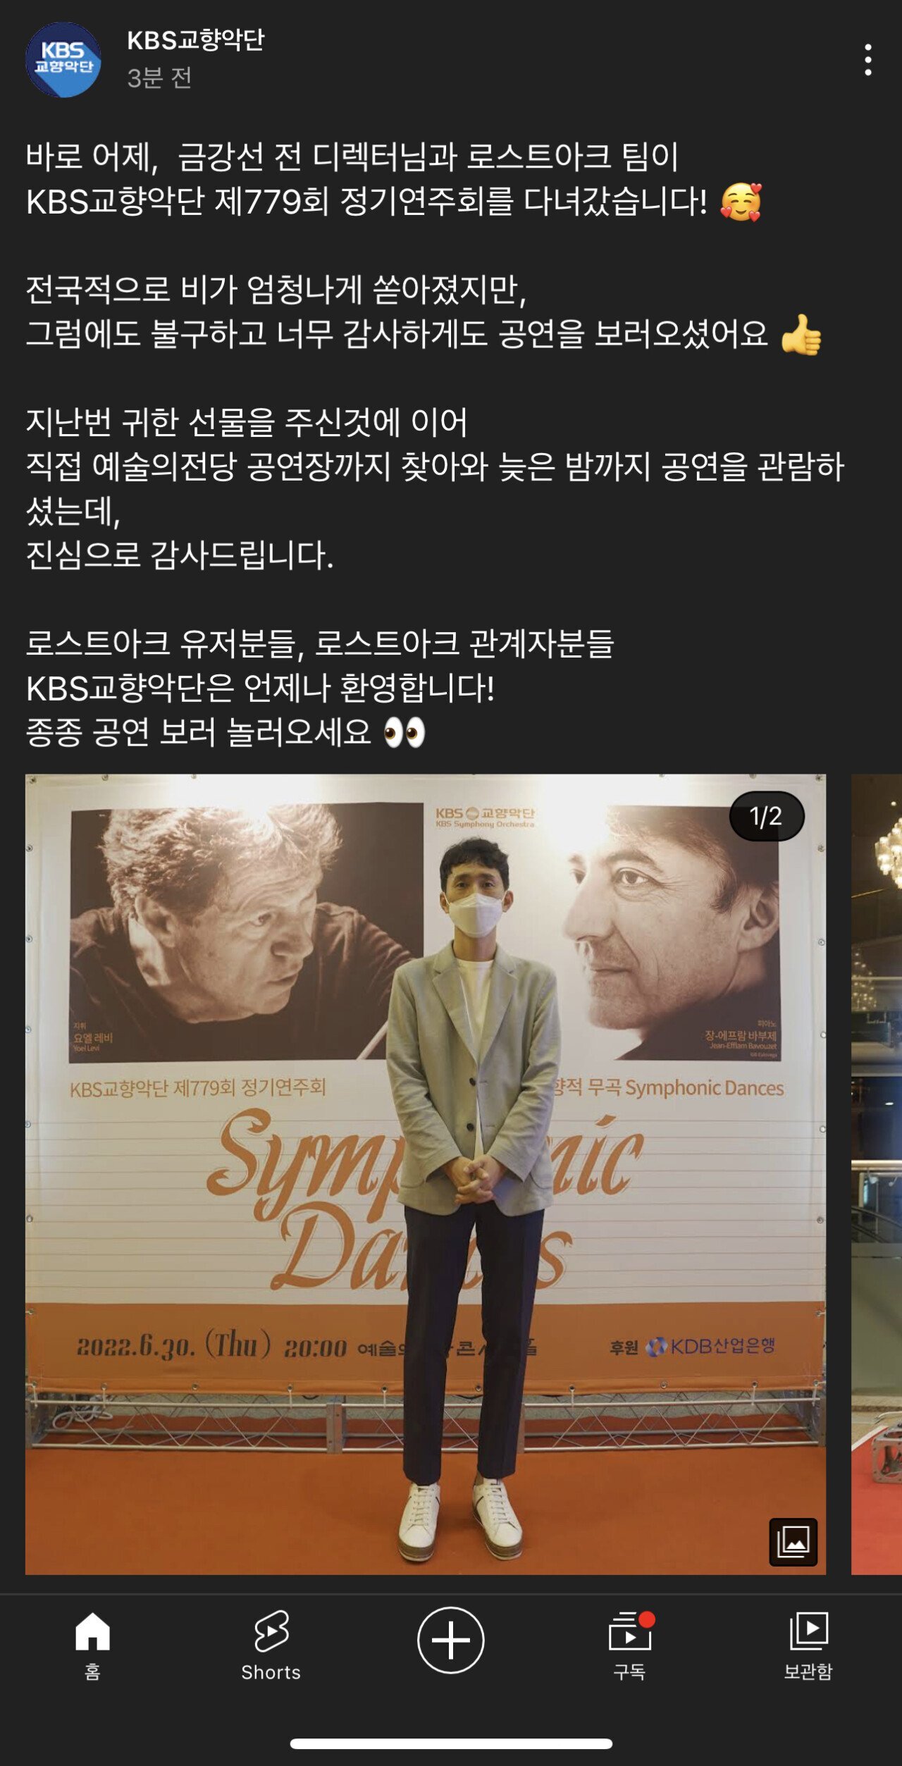902x1766 pixels.
Task: Tap the library play-stack icon
Action: click(808, 1631)
